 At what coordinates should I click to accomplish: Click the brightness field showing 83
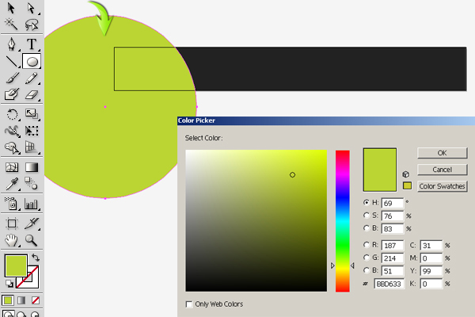click(393, 229)
